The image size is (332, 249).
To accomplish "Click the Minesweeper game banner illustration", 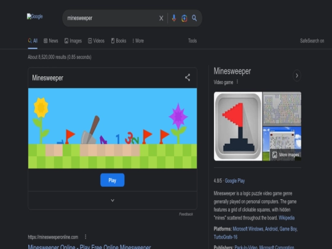I will [x=113, y=128].
